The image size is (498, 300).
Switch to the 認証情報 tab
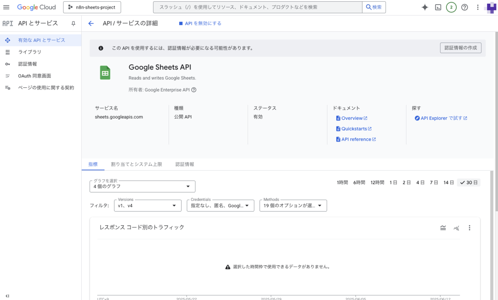(x=185, y=164)
